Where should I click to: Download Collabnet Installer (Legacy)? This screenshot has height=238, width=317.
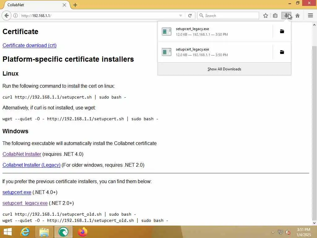click(31, 165)
